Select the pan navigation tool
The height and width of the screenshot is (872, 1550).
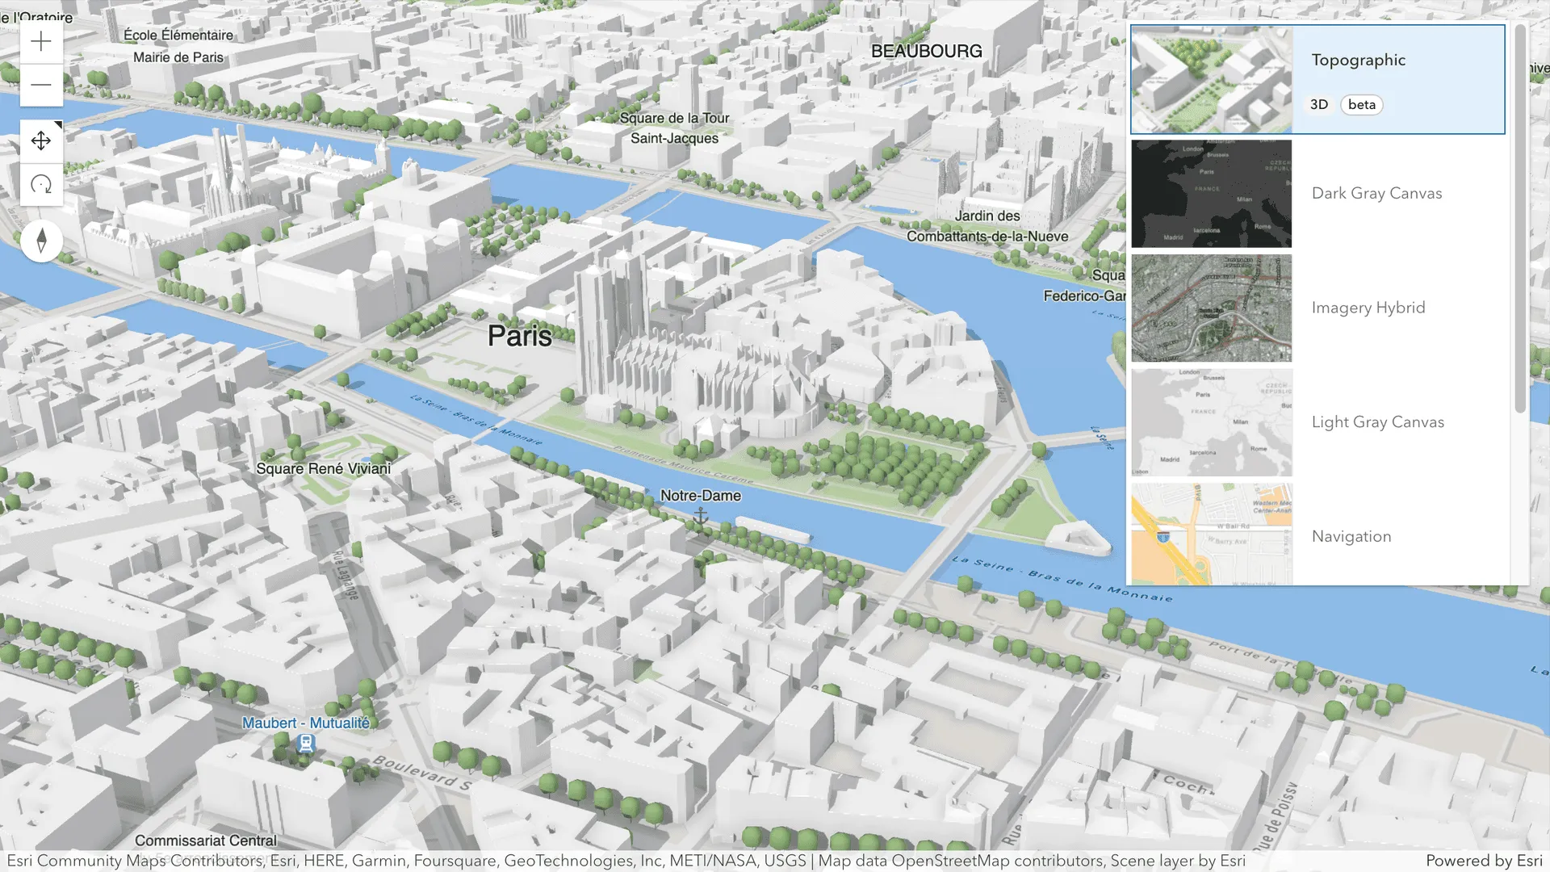[x=41, y=141]
